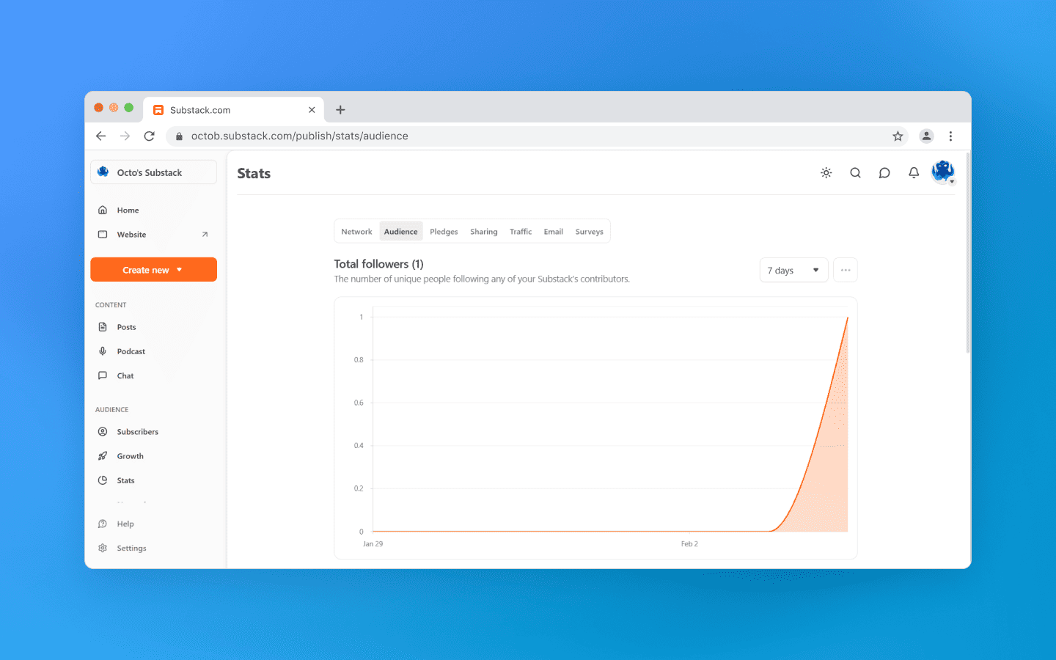Image resolution: width=1056 pixels, height=660 pixels.
Task: Switch to the Network stats tab
Action: point(357,231)
